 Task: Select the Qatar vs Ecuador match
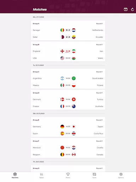tap(68, 37)
